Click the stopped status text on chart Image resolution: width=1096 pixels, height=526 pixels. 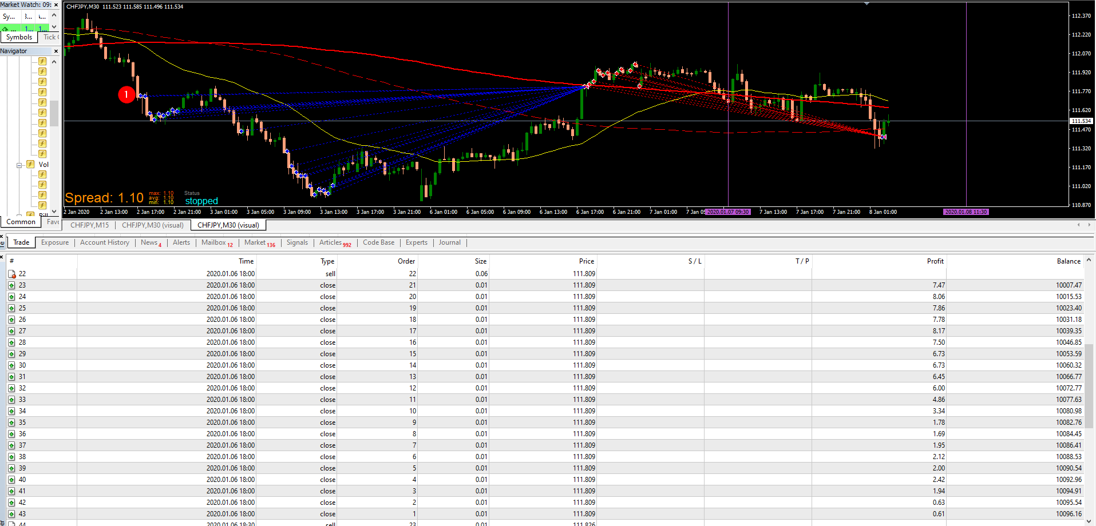coord(201,201)
